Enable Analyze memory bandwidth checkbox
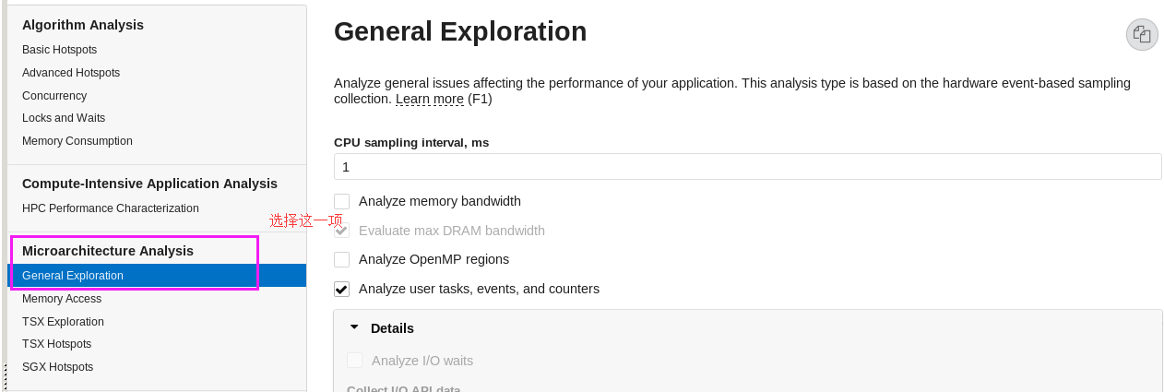Screen dimensions: 1164x392 (342, 201)
